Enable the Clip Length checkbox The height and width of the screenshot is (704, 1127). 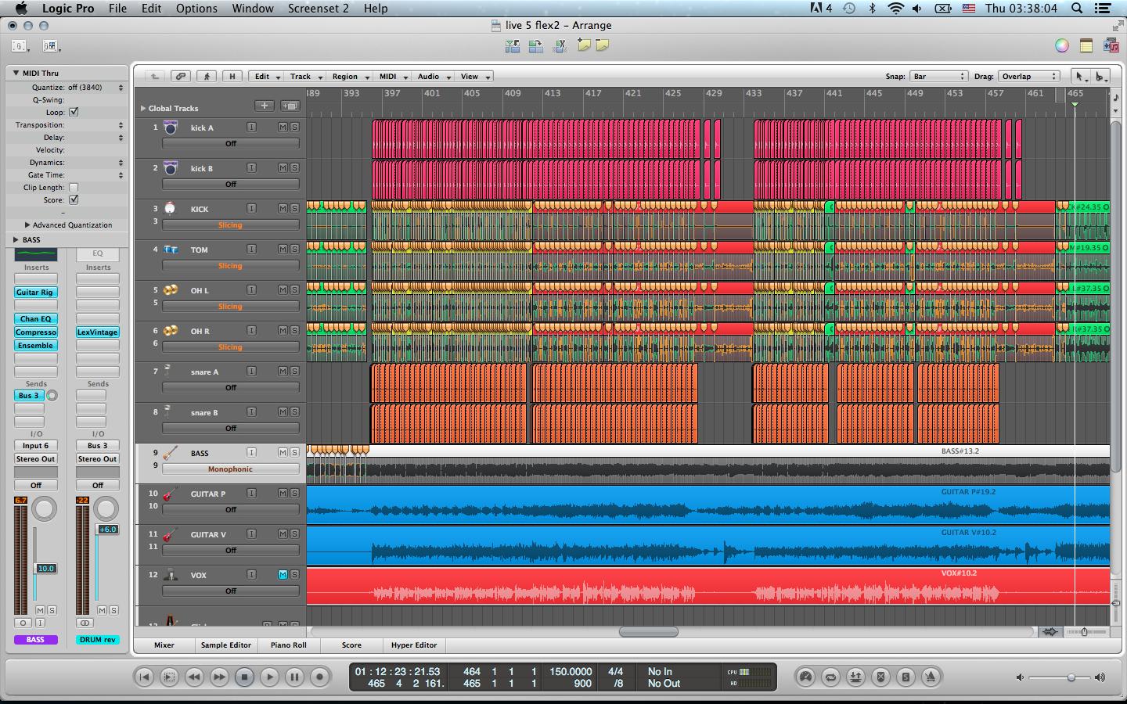pyautogui.click(x=74, y=188)
